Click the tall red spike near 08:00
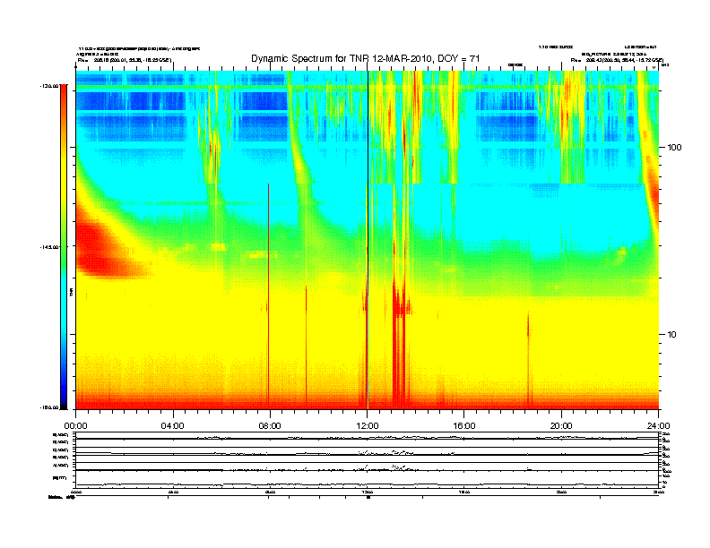710x548 pixels. [x=269, y=294]
